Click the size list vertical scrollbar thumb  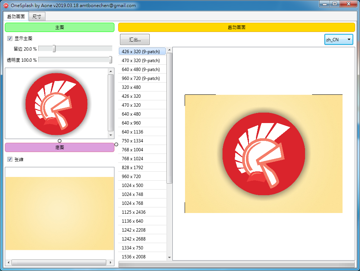[x=169, y=118]
